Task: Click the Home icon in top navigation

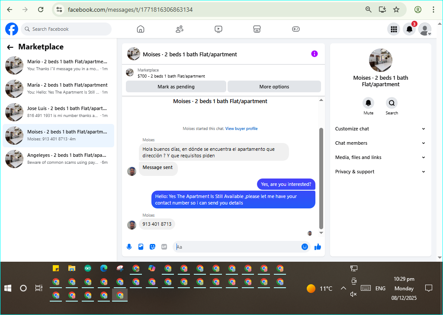Action: [141, 29]
